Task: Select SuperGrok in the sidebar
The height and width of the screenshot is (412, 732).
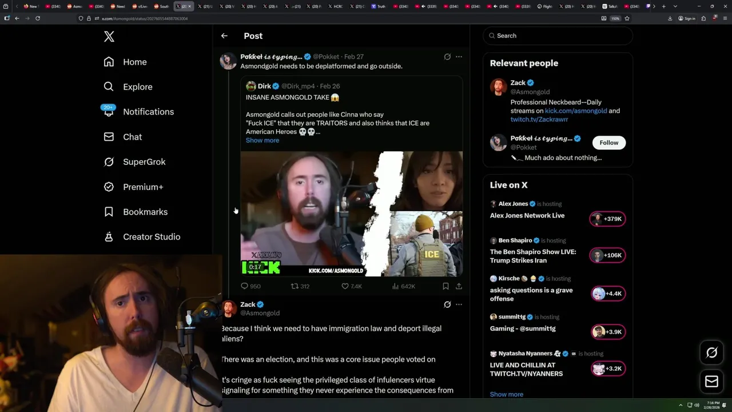Action: (x=134, y=162)
